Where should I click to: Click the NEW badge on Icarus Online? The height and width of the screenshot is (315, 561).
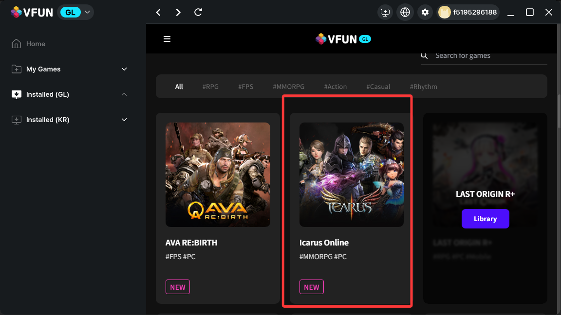pyautogui.click(x=311, y=287)
